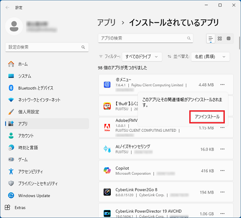
Task: Click the 98 個のアプリが見つかりました text
Action: (122, 68)
